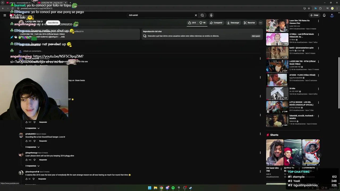Open options for fakemink MAKKA video
Image resolution: width=340 pixels, height=191 pixels.
[318, 116]
